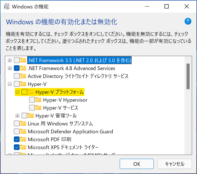
Task: Click folder icon beside Microsoft XPS ドキュメント ライター
Action: (23, 147)
